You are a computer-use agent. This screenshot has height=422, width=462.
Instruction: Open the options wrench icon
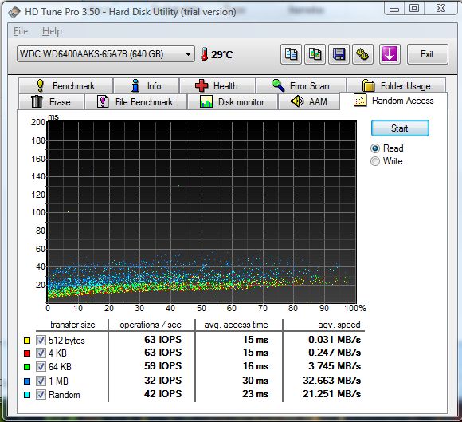362,54
